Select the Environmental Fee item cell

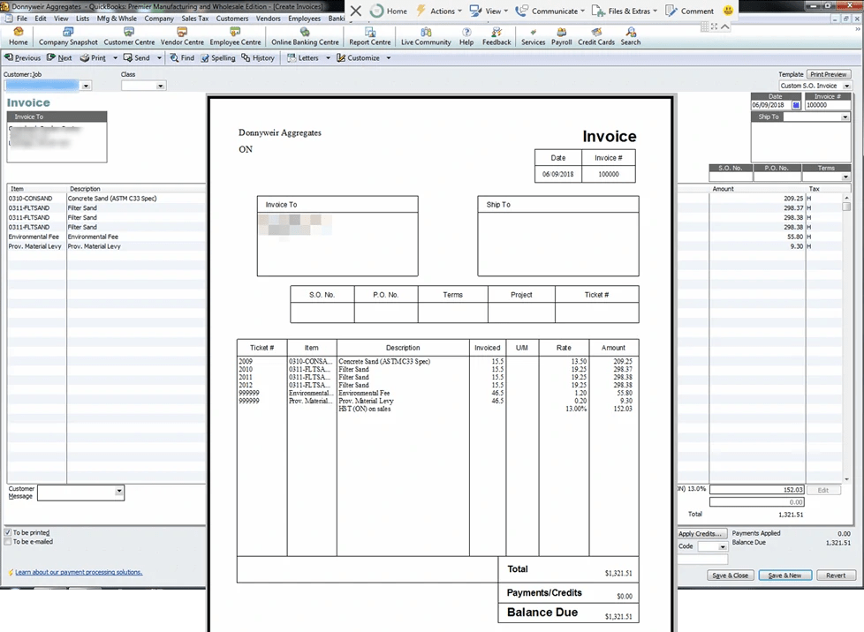(x=36, y=237)
